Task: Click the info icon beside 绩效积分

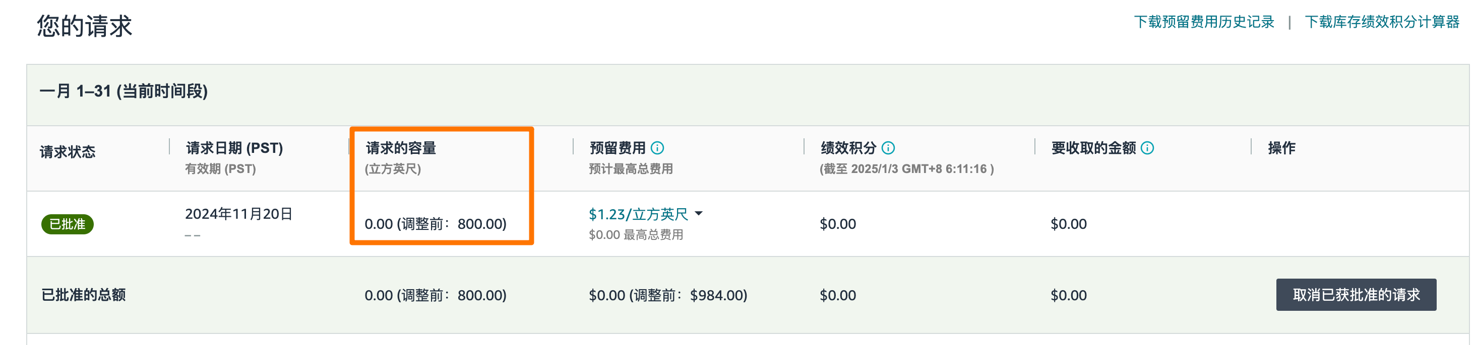Action: 888,148
